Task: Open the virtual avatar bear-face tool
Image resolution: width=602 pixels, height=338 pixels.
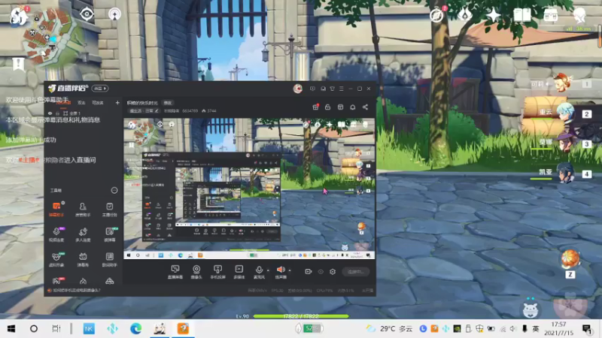Action: point(56,259)
